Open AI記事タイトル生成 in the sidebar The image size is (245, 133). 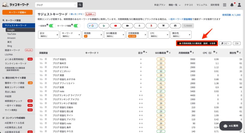[14, 123]
